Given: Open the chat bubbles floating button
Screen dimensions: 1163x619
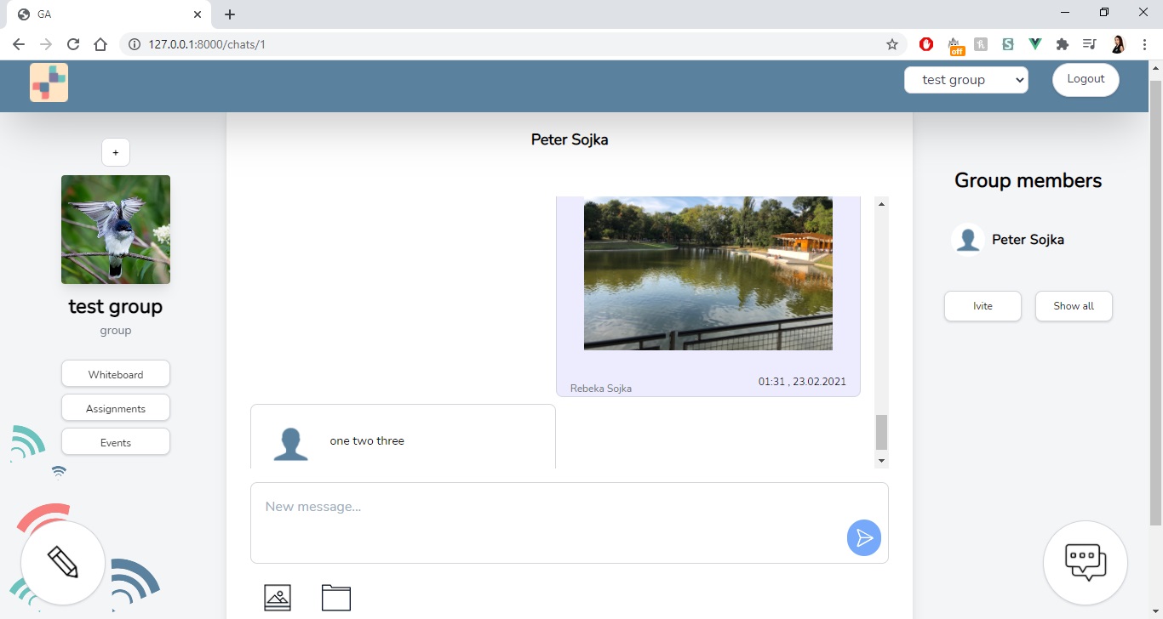Looking at the screenshot, I should point(1085,562).
